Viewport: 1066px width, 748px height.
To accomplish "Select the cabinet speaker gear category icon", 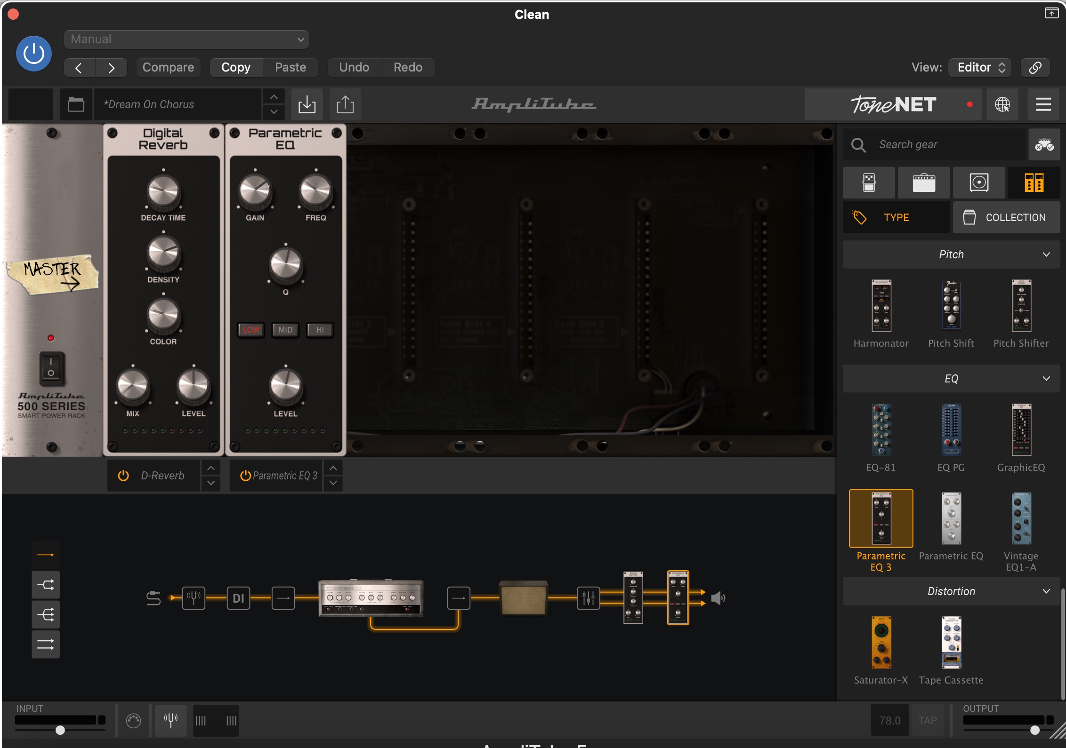I will (979, 183).
